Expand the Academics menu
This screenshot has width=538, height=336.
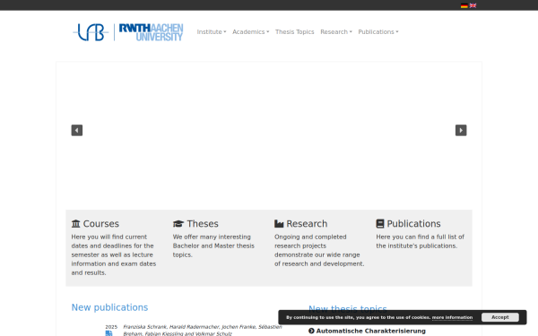tap(250, 32)
